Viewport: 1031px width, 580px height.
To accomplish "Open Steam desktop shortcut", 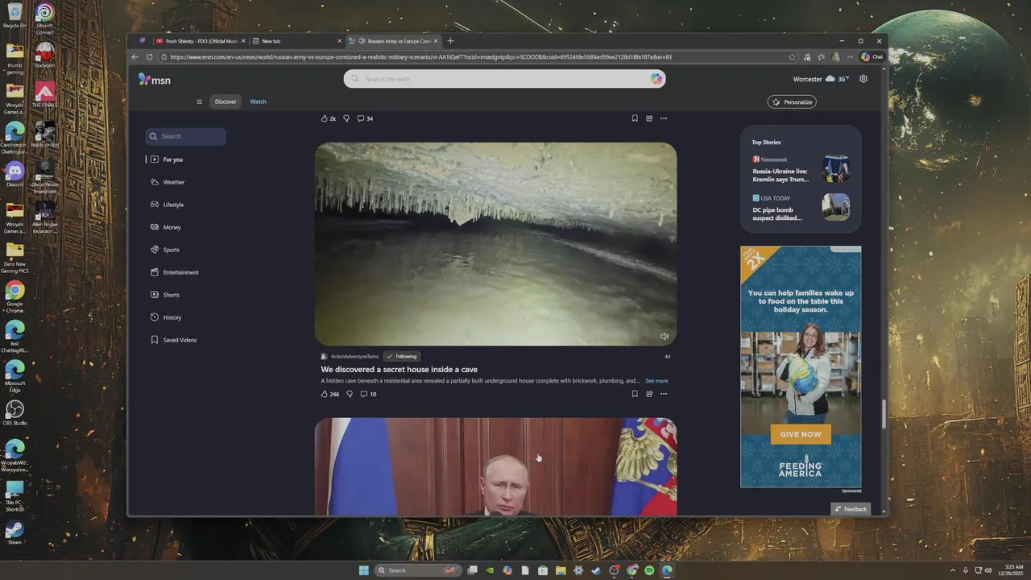I will [x=14, y=532].
